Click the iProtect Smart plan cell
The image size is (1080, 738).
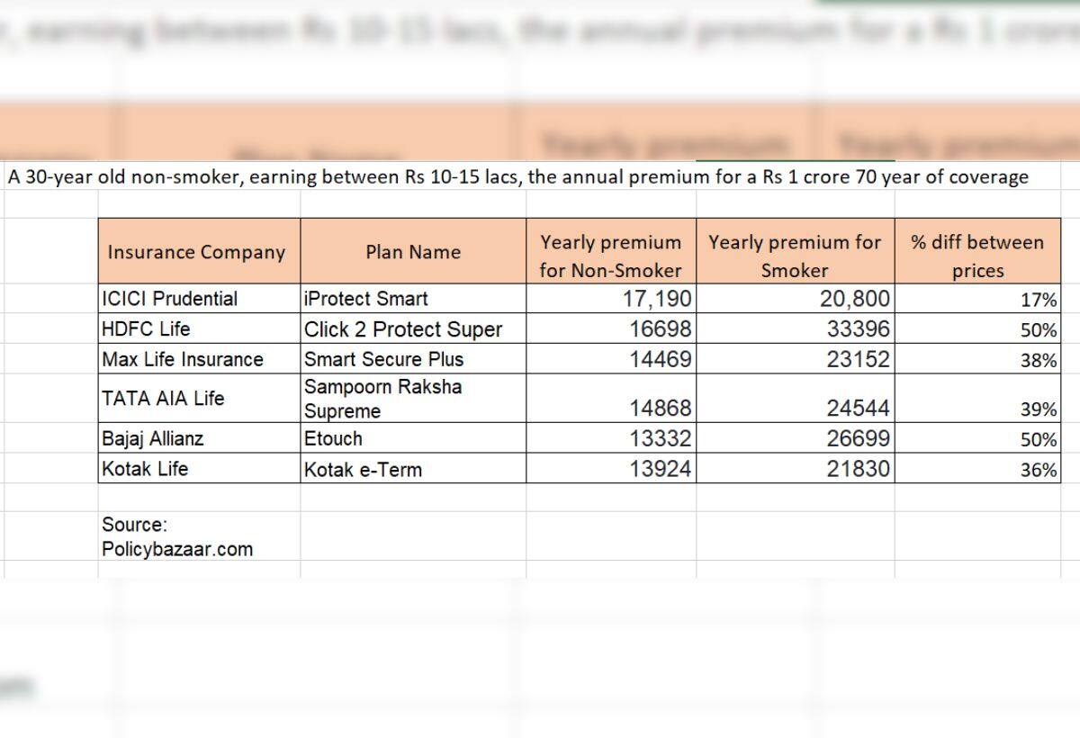coord(413,299)
